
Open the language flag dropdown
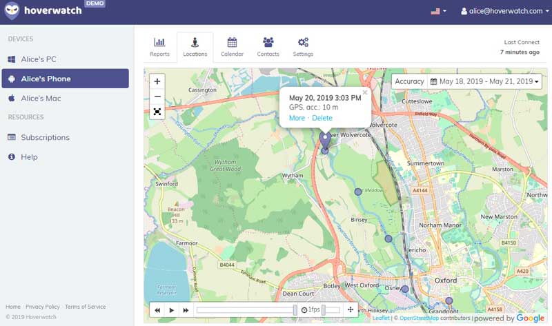click(439, 11)
